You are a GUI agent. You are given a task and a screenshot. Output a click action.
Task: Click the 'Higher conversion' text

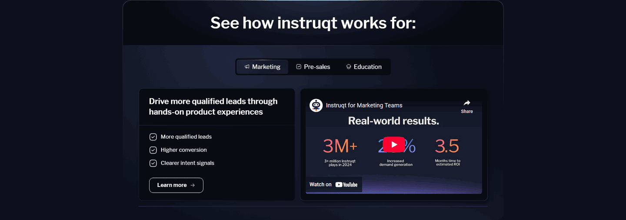click(x=184, y=150)
